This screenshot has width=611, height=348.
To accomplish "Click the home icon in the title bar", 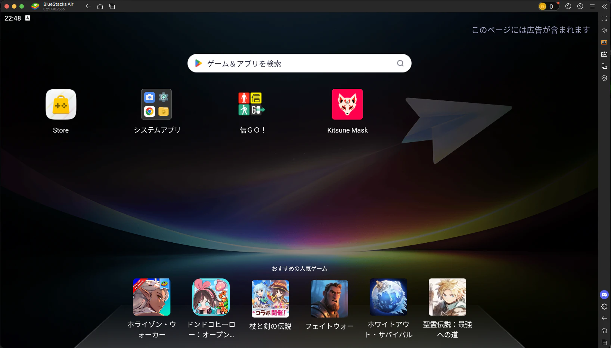I will click(100, 6).
